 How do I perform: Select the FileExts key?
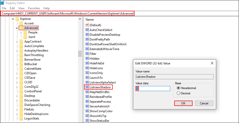tap(29, 109)
